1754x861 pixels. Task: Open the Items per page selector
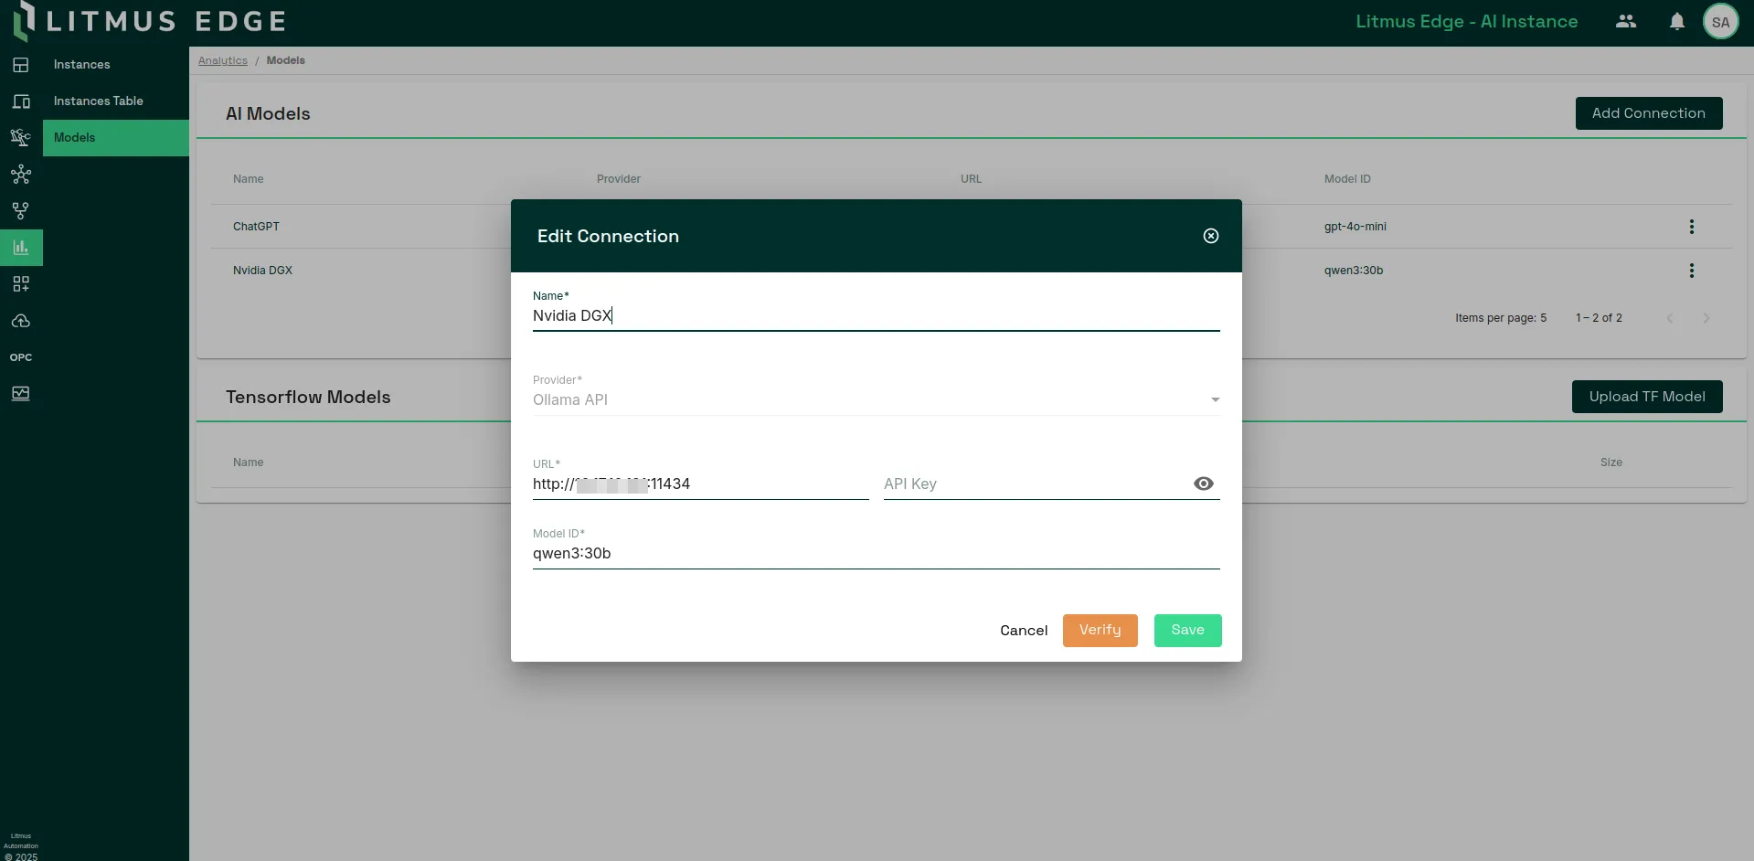1501,318
